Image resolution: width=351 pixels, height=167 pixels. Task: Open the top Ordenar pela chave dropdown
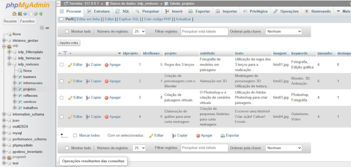(x=284, y=31)
